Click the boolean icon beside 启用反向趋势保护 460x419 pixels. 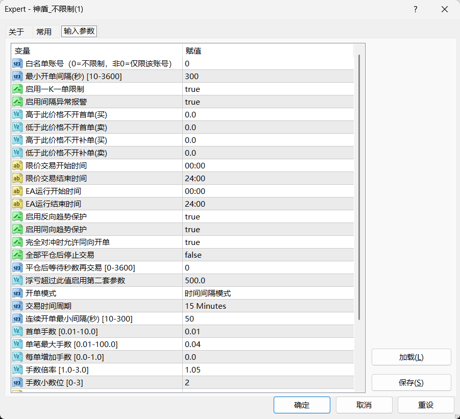coord(17,217)
